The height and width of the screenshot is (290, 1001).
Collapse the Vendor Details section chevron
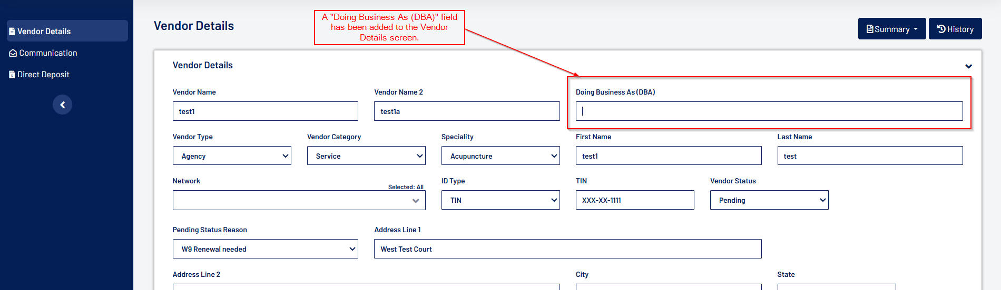[968, 66]
